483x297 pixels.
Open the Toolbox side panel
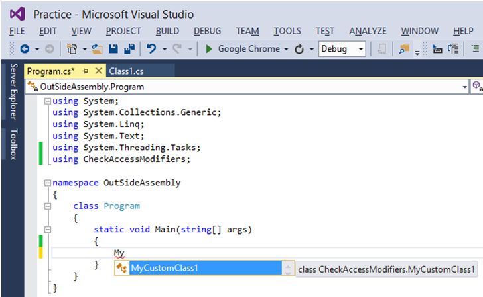click(13, 144)
